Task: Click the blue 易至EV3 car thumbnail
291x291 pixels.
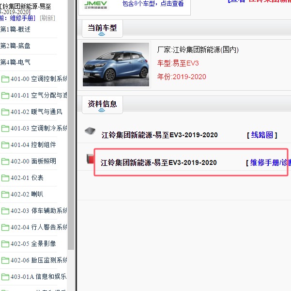Action: click(116, 65)
